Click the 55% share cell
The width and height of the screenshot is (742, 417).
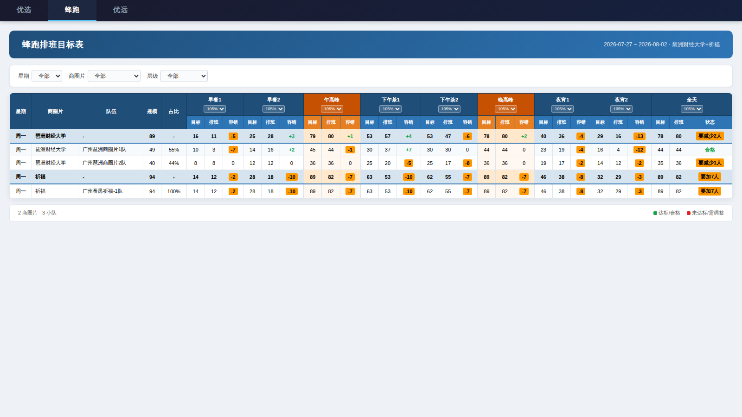pyautogui.click(x=174, y=150)
